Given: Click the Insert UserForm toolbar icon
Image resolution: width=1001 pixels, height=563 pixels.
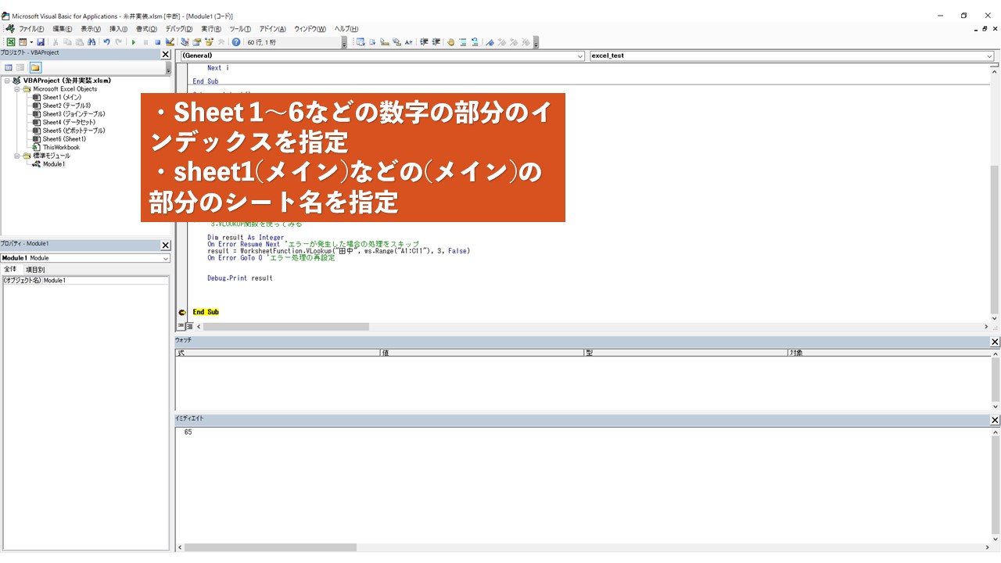Looking at the screenshot, I should (x=22, y=42).
